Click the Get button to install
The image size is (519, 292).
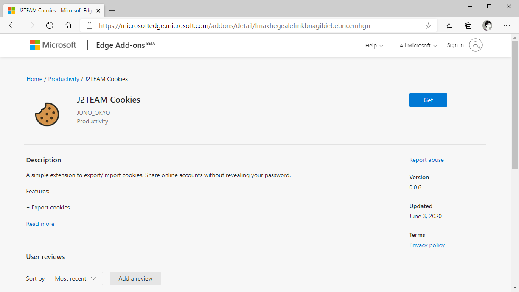point(428,100)
